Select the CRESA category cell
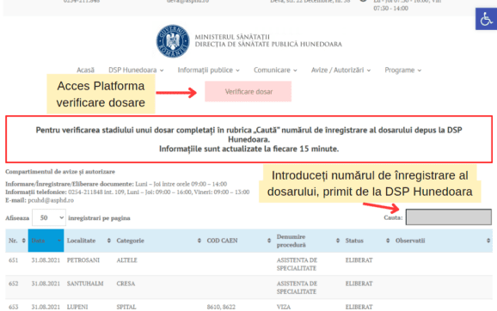Viewport: 497px width, 311px height. (x=126, y=284)
